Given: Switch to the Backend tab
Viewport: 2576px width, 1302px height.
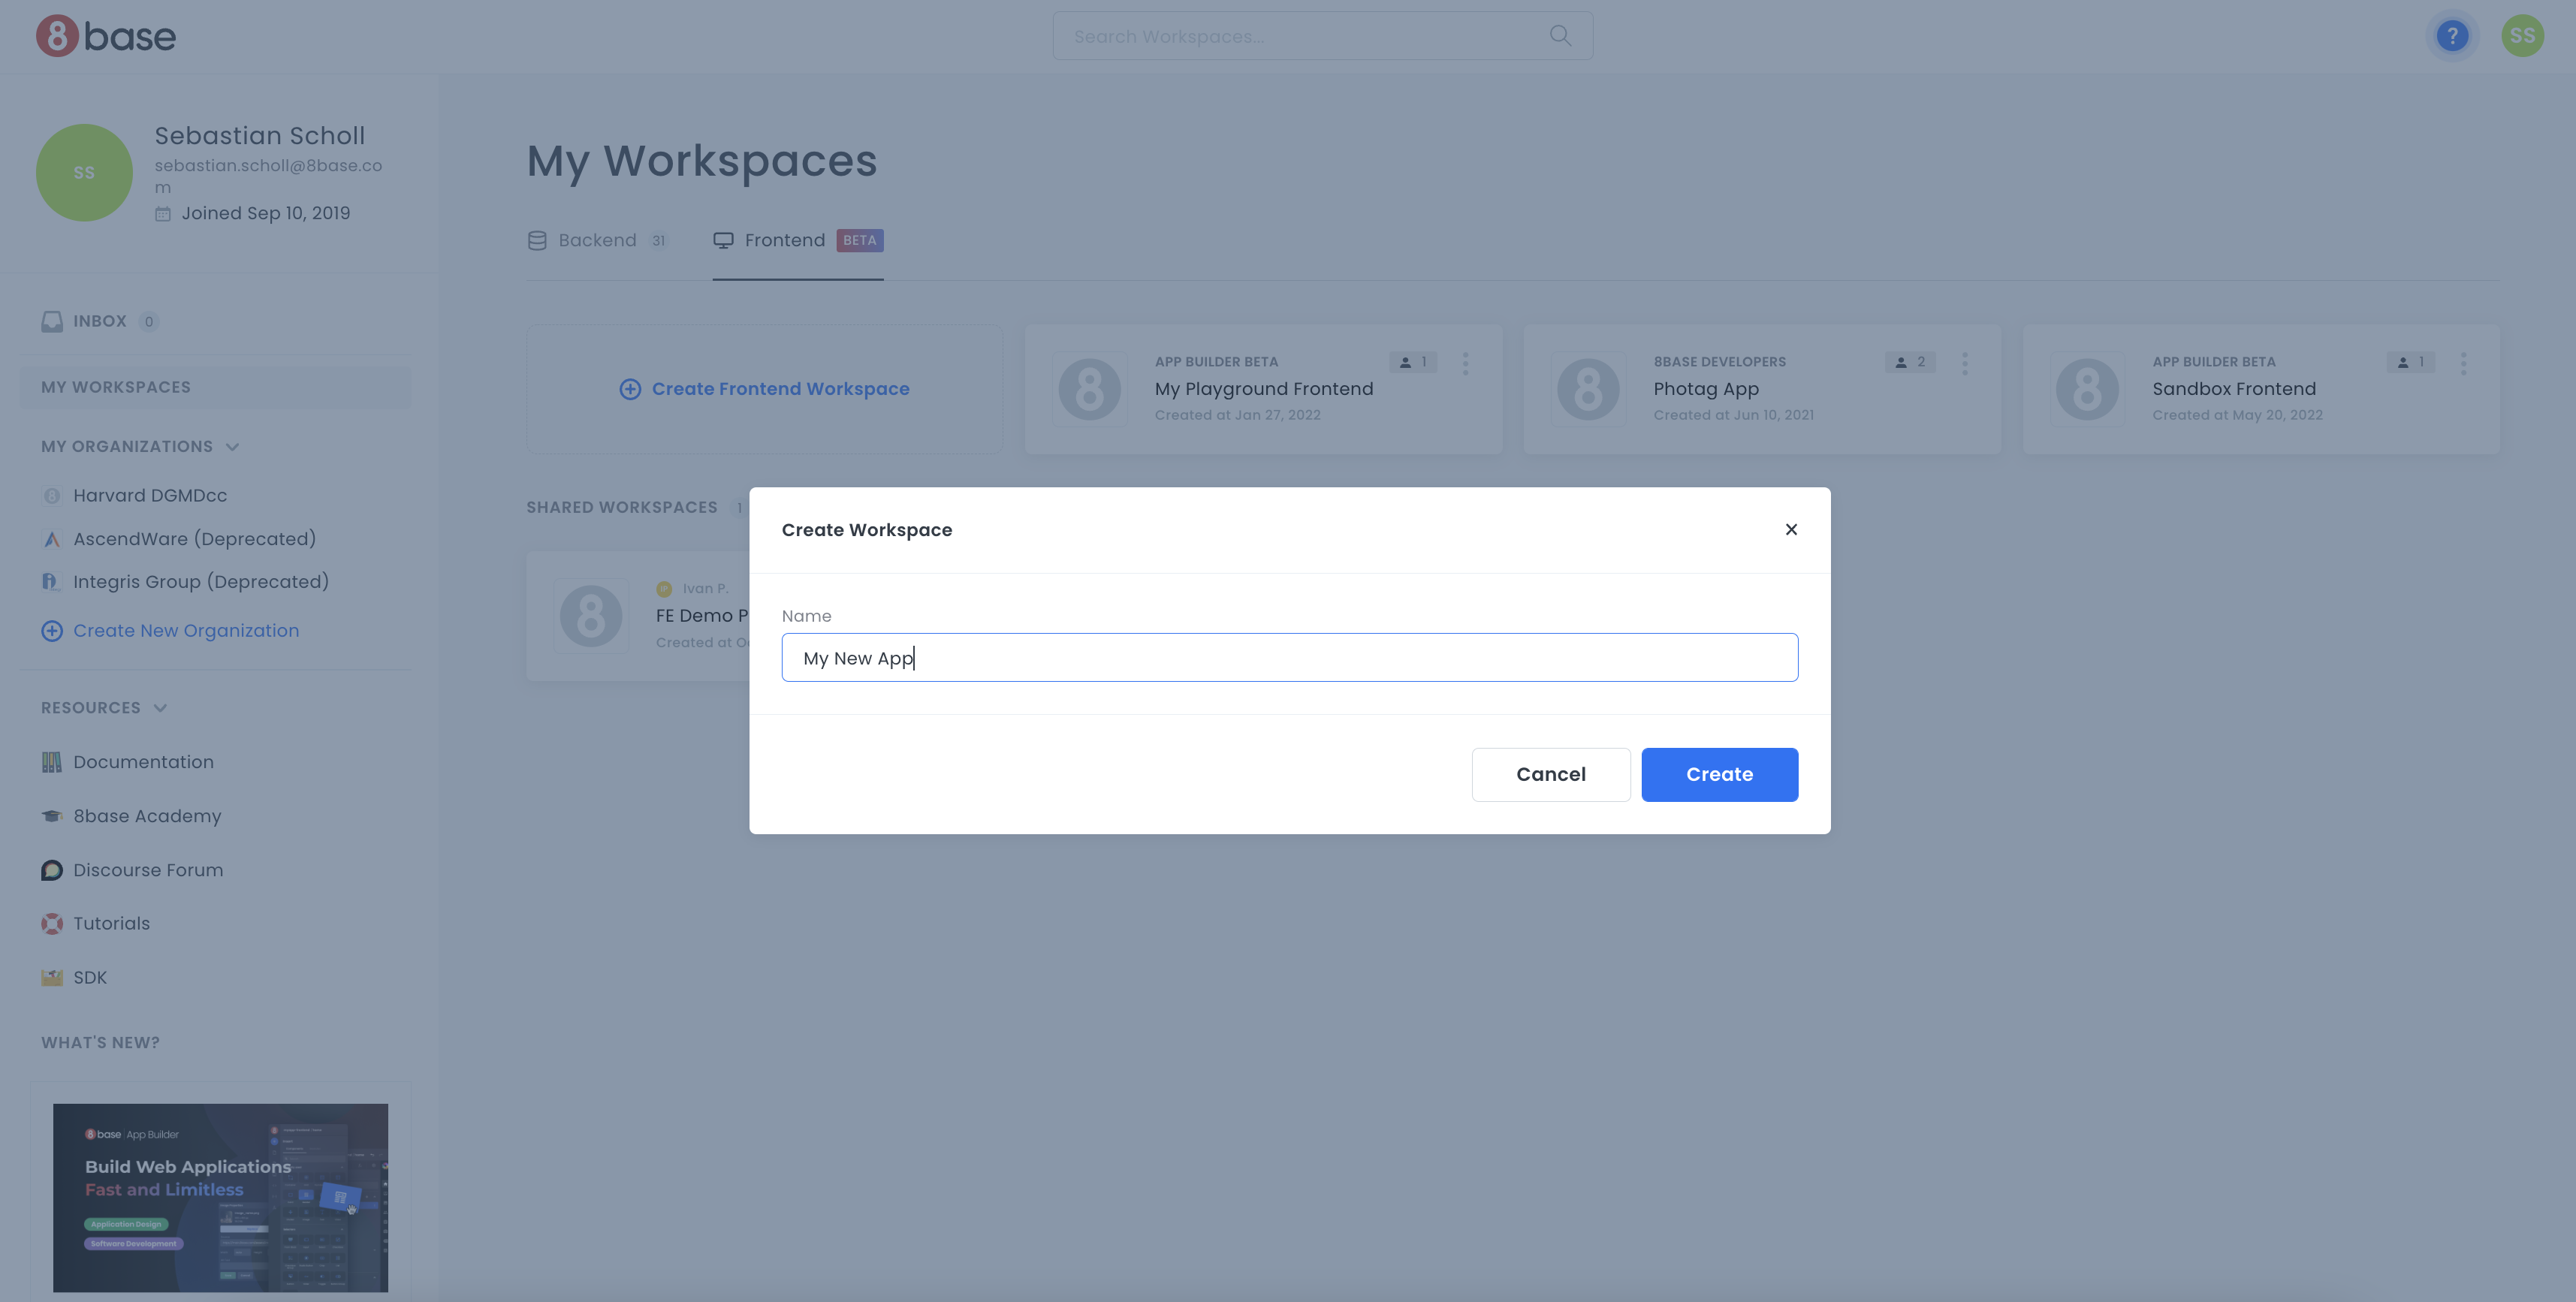Looking at the screenshot, I should (596, 240).
